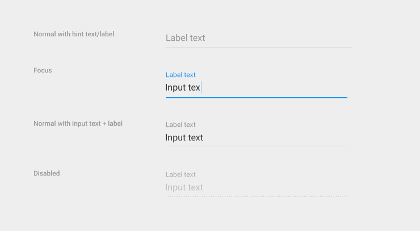Click the faded label above the disabled field

pyautogui.click(x=180, y=174)
